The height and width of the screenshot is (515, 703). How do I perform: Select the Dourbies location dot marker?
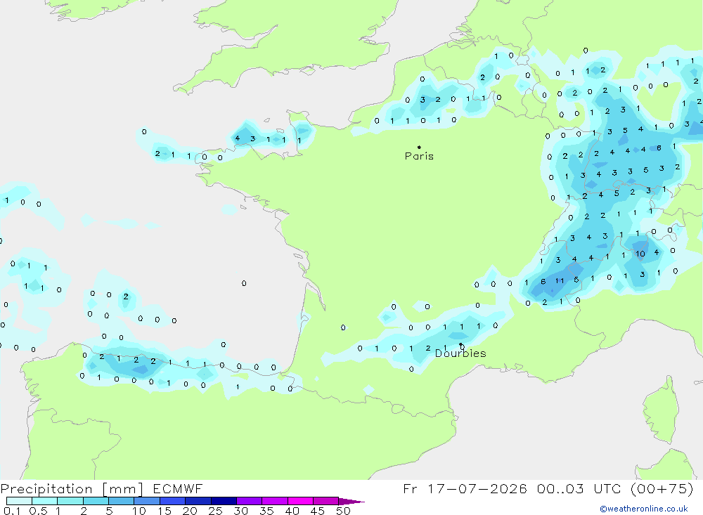pyautogui.click(x=460, y=344)
